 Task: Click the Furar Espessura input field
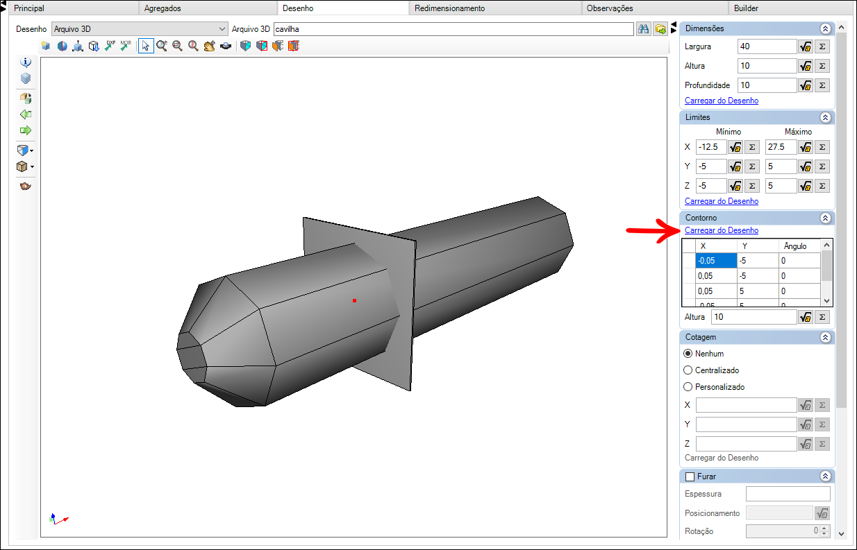point(788,494)
